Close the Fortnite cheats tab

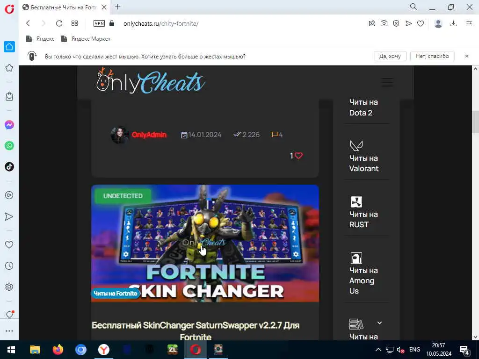pos(104,7)
